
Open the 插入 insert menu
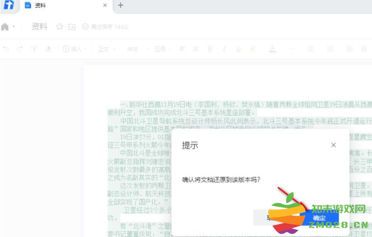(x=75, y=49)
